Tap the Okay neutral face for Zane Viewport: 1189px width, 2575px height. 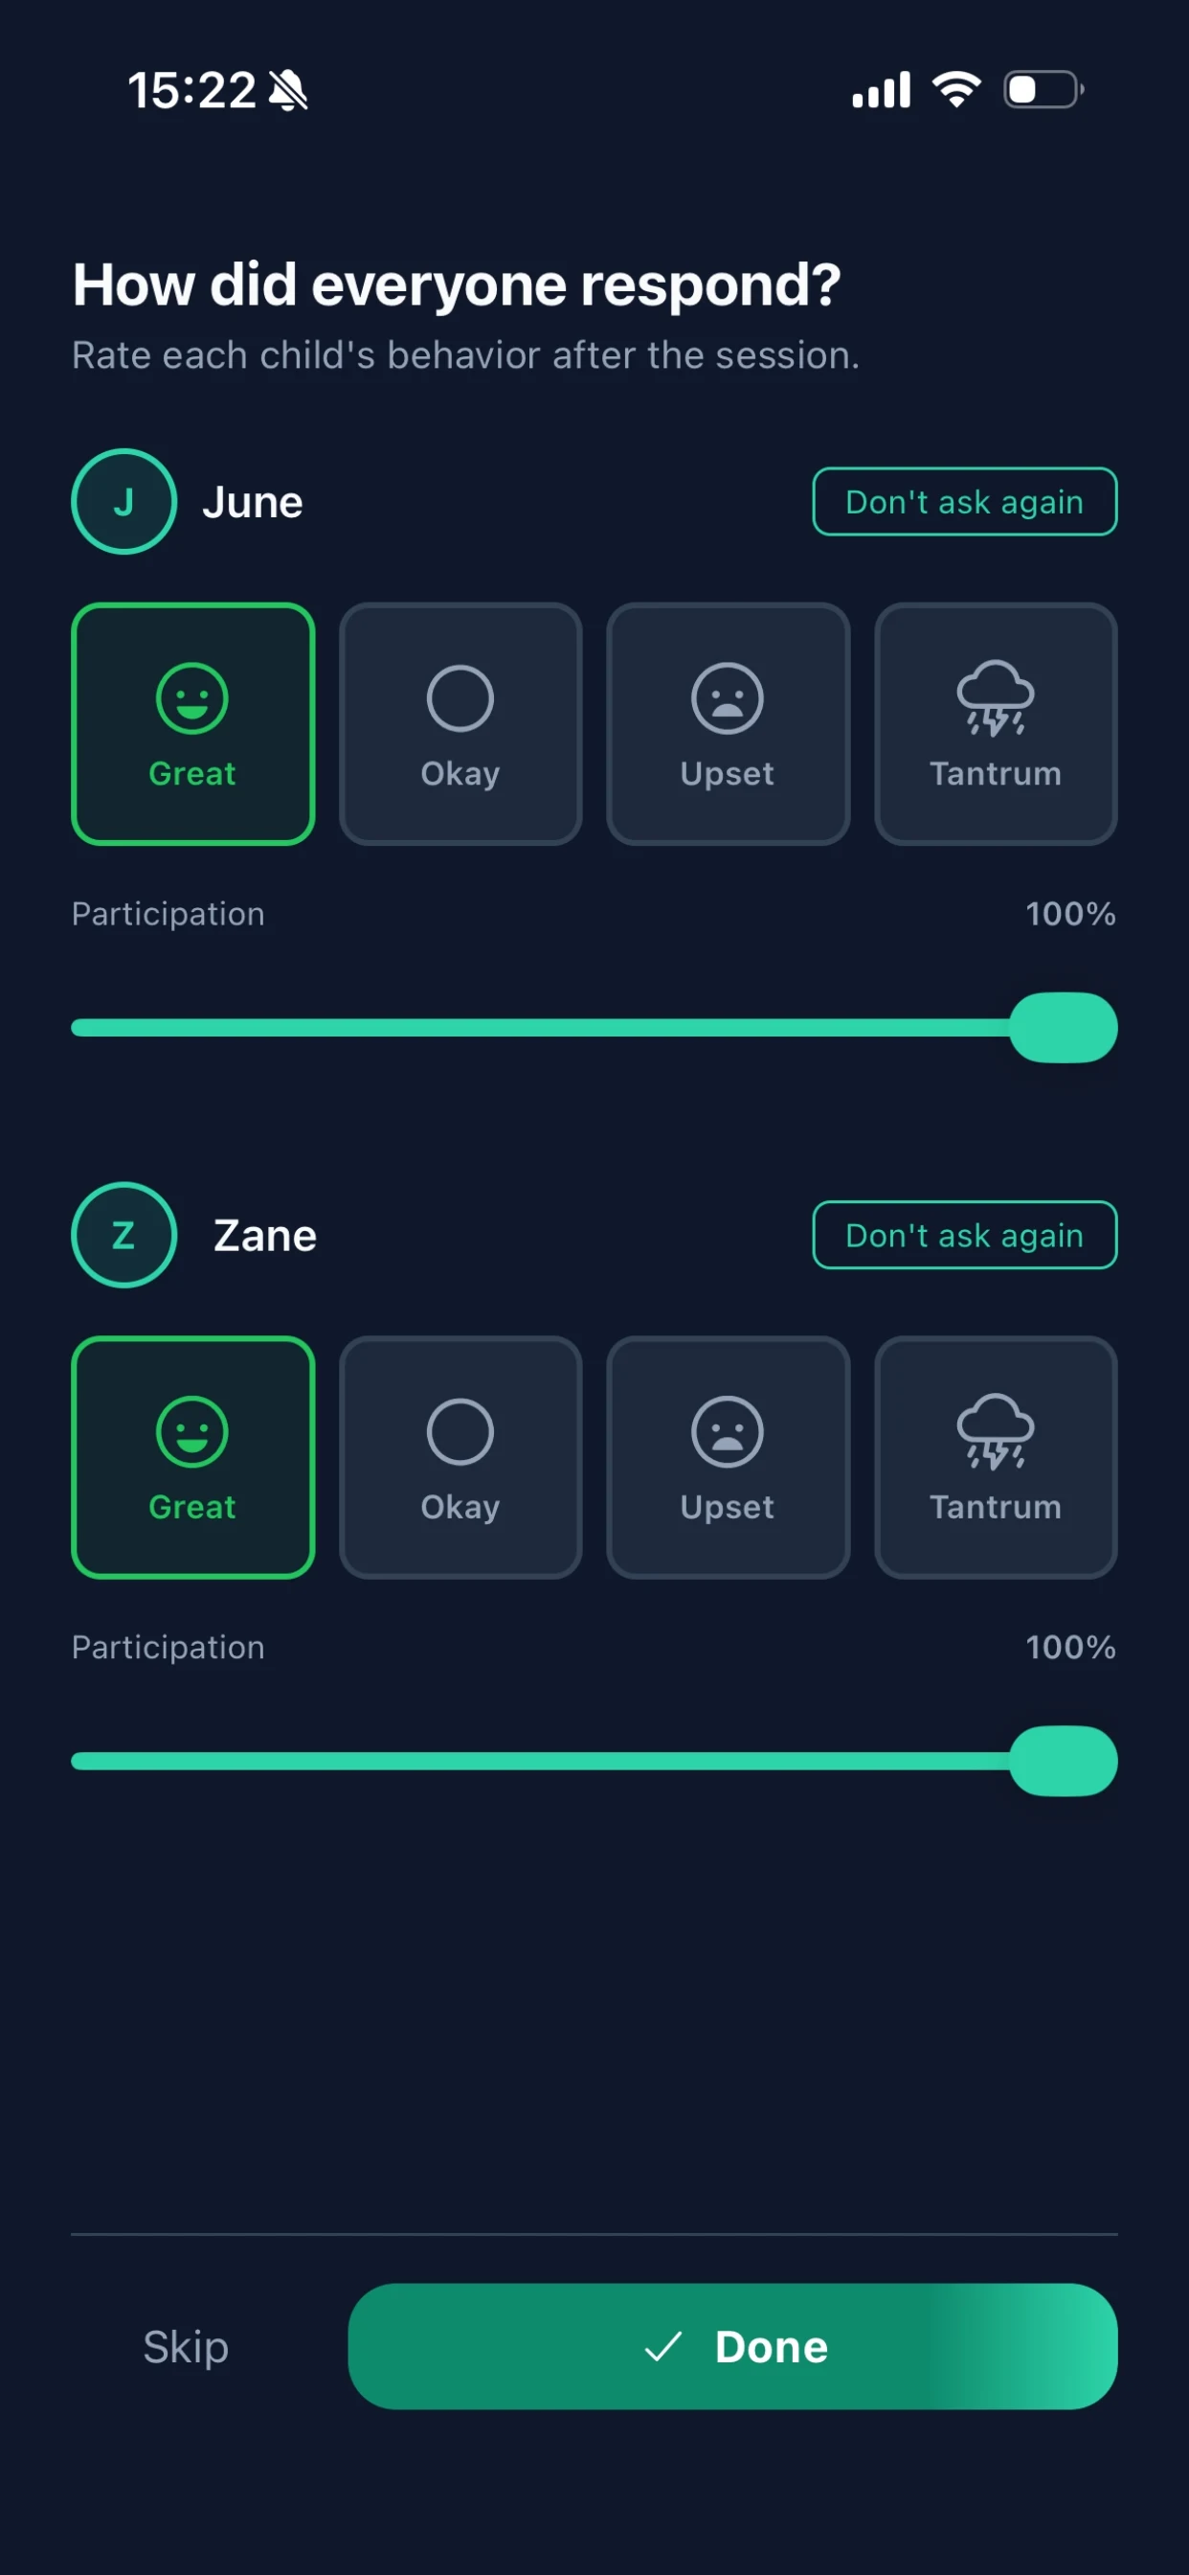[x=460, y=1431]
